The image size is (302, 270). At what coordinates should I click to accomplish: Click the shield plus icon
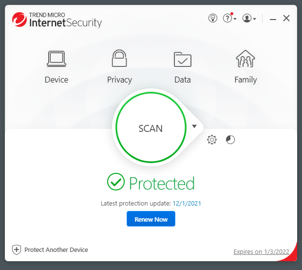pyautogui.click(x=17, y=249)
